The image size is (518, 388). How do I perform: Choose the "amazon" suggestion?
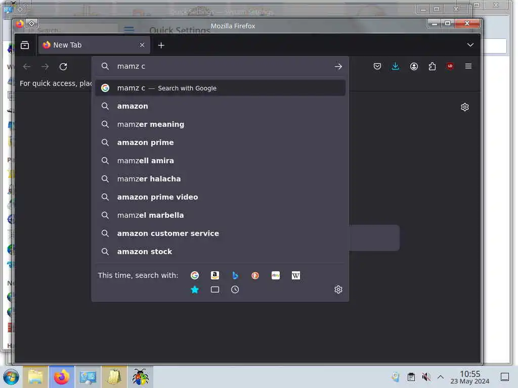click(x=221, y=106)
